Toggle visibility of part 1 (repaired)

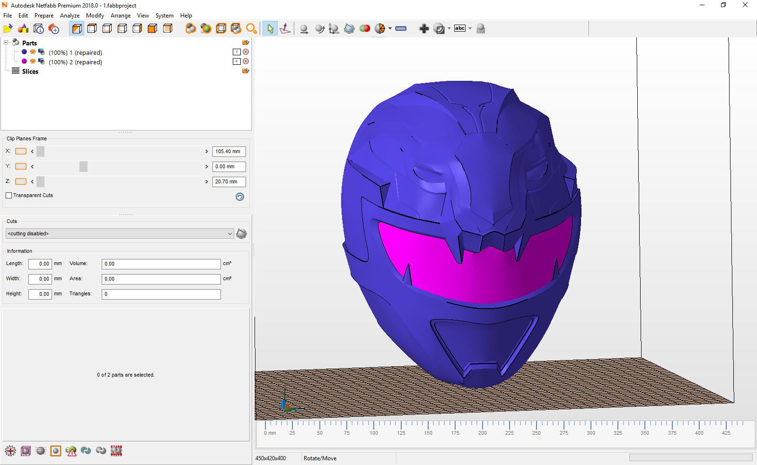pos(32,52)
